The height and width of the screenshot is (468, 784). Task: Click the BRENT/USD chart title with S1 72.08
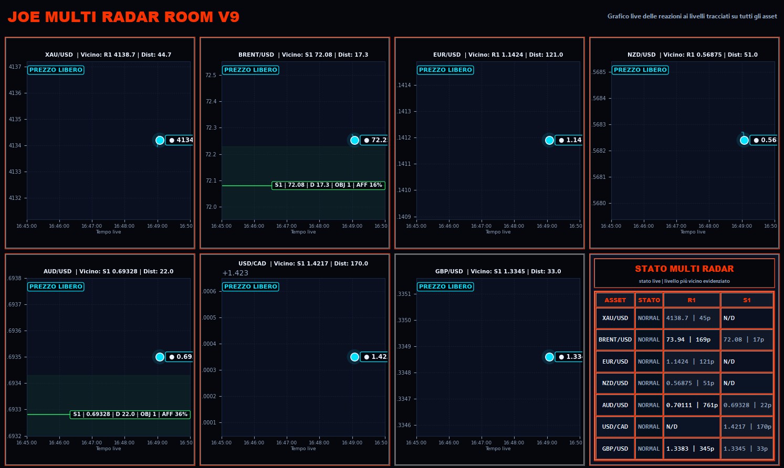[303, 55]
